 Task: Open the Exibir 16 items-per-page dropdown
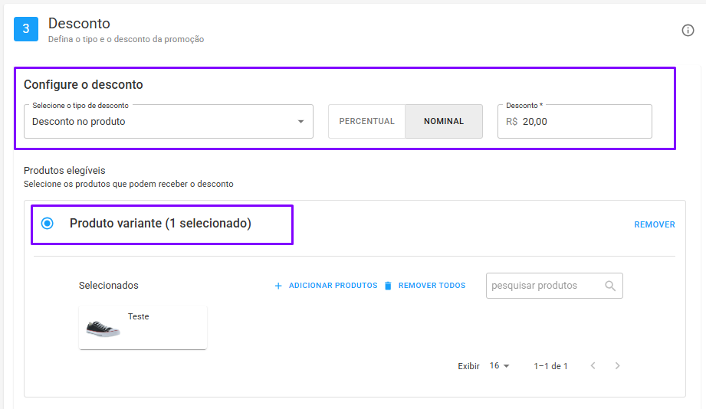[x=499, y=366]
